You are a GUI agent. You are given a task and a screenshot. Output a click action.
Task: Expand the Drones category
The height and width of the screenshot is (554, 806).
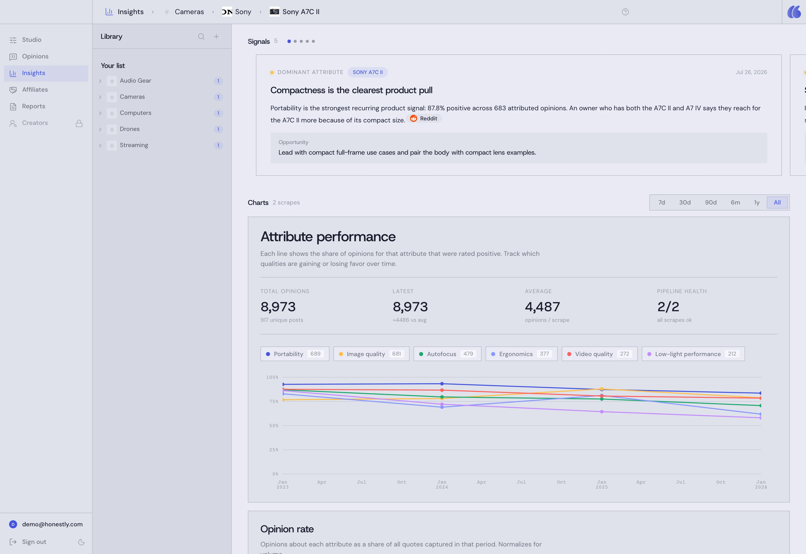tap(100, 129)
